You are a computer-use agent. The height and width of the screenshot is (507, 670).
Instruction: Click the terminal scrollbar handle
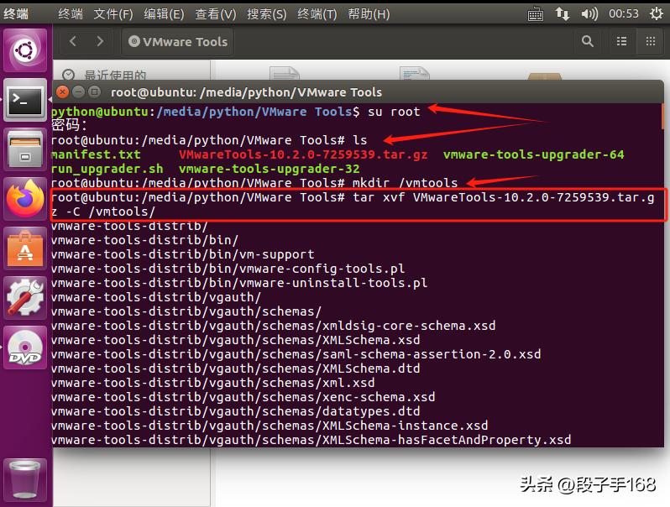coord(663,116)
